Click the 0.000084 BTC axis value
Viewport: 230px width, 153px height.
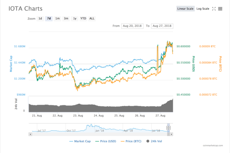(x=208, y=63)
